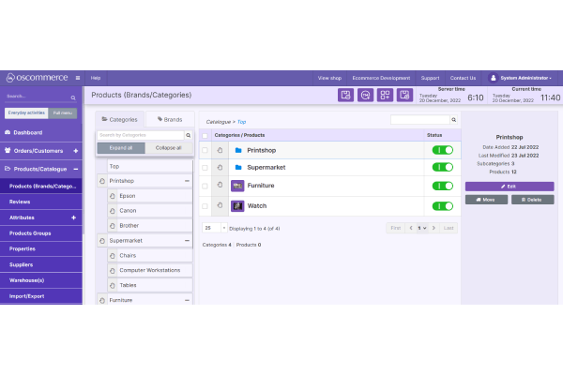Toggle the hamburger sidebar menu icon

[78, 78]
